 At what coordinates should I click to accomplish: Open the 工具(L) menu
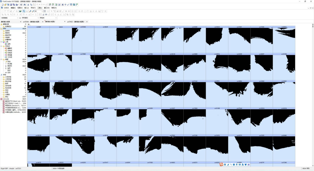pyautogui.click(x=40, y=8)
